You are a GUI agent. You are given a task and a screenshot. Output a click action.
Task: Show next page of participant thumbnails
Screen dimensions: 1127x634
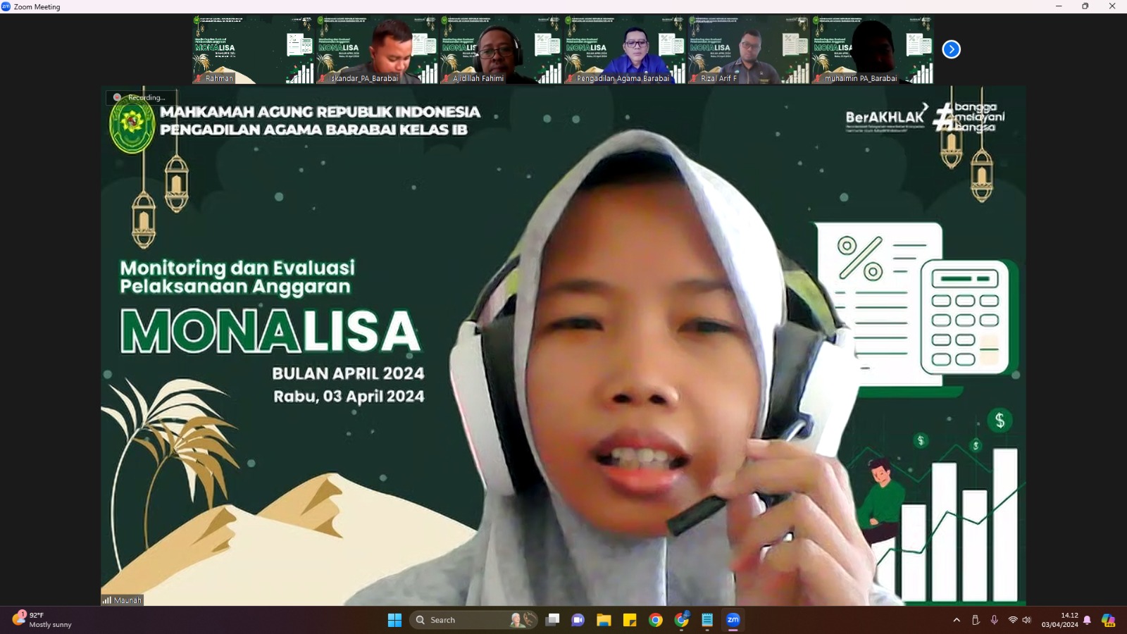[x=951, y=49]
